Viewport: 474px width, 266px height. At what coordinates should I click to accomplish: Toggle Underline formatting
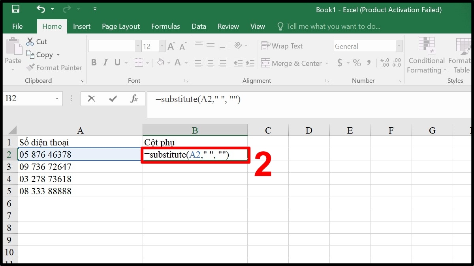point(117,63)
